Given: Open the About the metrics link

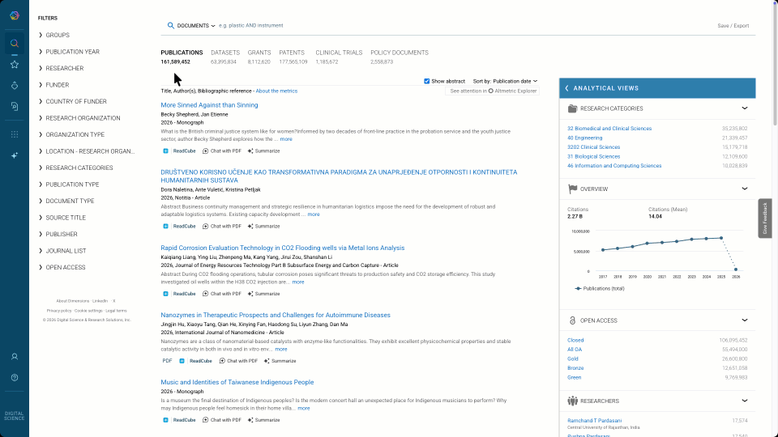Looking at the screenshot, I should point(276,91).
